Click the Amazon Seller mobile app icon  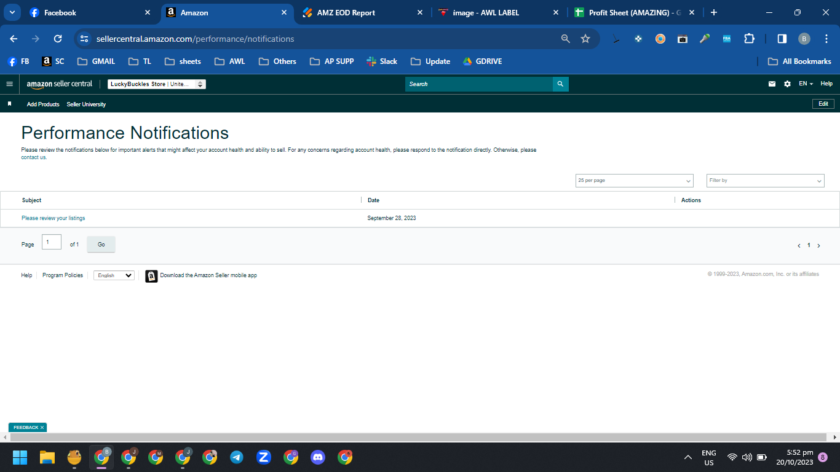151,276
